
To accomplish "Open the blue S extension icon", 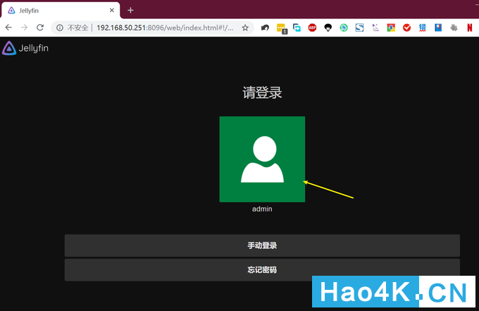I will click(x=359, y=28).
